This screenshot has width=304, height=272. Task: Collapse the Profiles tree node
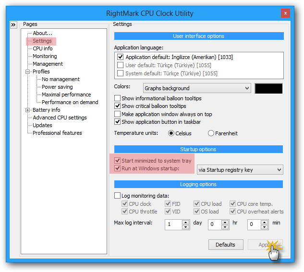click(x=27, y=72)
